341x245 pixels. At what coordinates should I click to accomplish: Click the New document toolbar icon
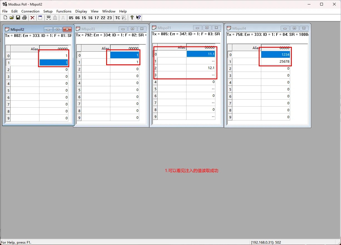[5, 18]
